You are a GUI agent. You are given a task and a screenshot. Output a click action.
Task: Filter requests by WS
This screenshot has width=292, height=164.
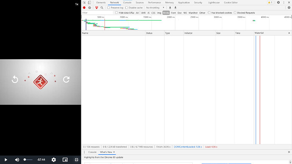pyautogui.click(x=185, y=13)
